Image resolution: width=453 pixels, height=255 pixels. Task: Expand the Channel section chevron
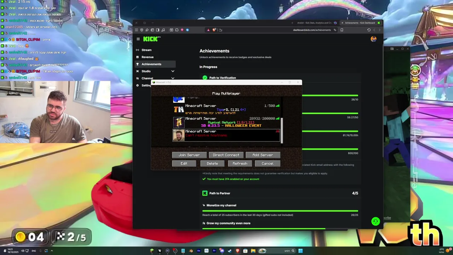pos(173,78)
